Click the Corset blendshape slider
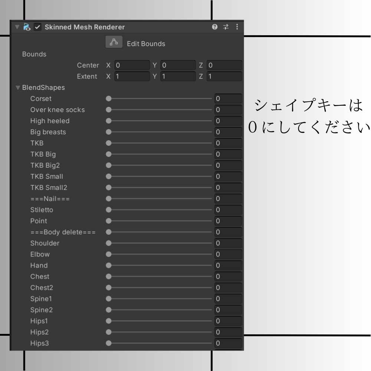Viewport: 371px width, 371px height. tap(159, 99)
